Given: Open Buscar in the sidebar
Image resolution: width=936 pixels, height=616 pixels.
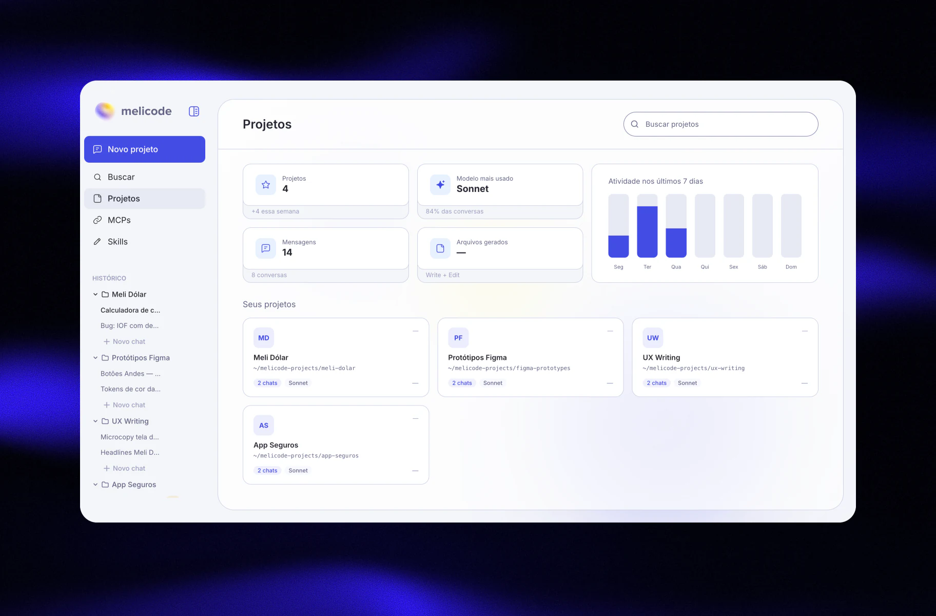Looking at the screenshot, I should 145,177.
